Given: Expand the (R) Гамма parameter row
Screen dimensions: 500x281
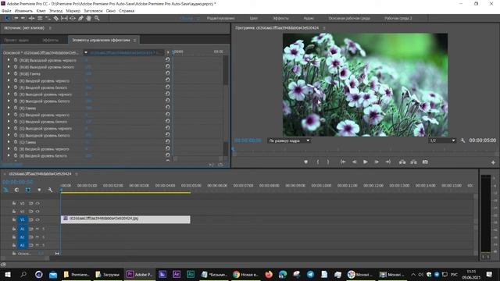Looking at the screenshot, I should pyautogui.click(x=9, y=108).
